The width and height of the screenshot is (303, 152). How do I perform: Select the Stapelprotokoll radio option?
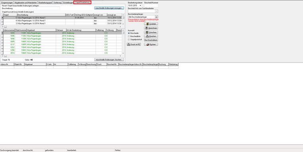[x=129, y=40]
